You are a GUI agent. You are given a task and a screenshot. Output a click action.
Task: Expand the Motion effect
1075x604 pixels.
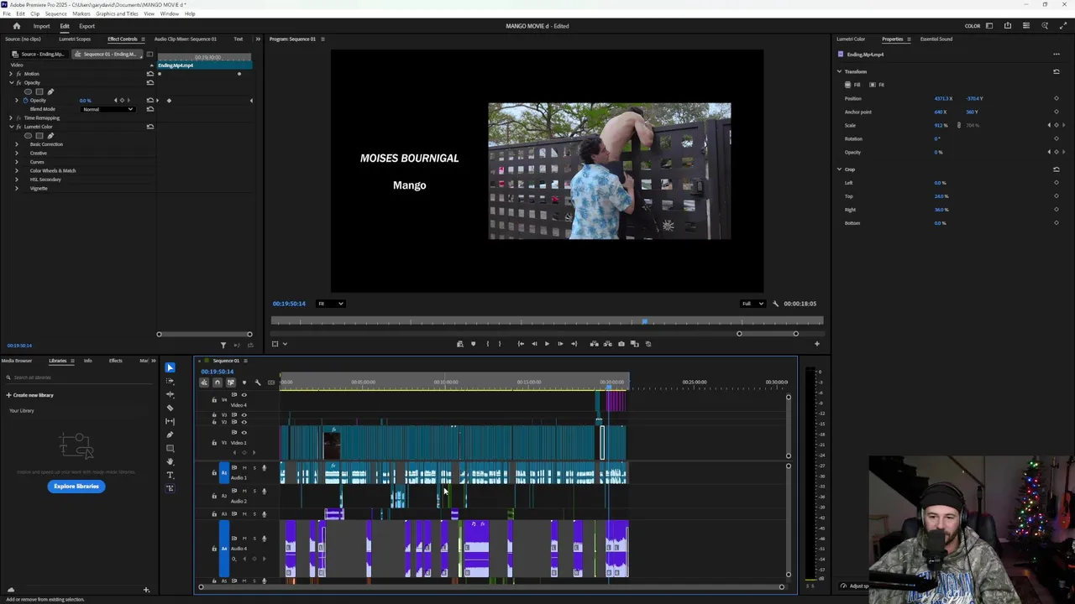10,74
